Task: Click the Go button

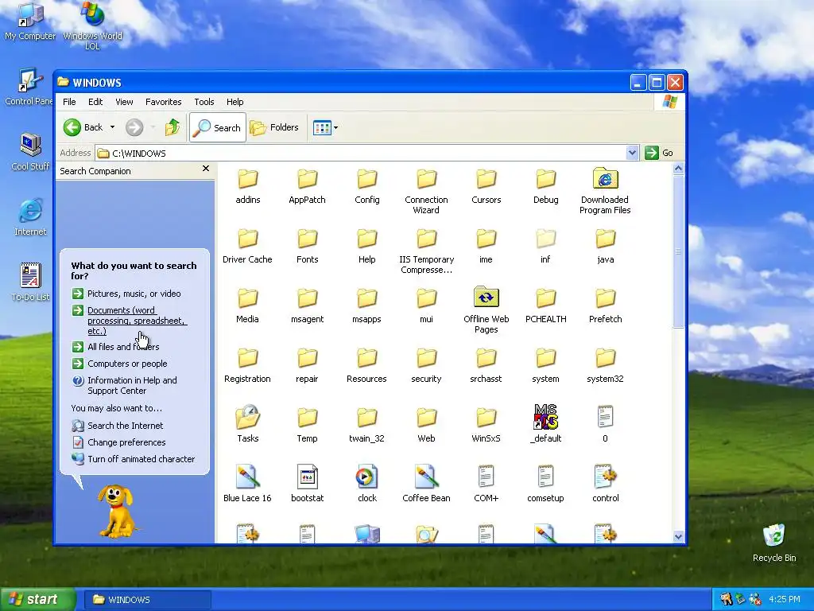Action: [659, 153]
